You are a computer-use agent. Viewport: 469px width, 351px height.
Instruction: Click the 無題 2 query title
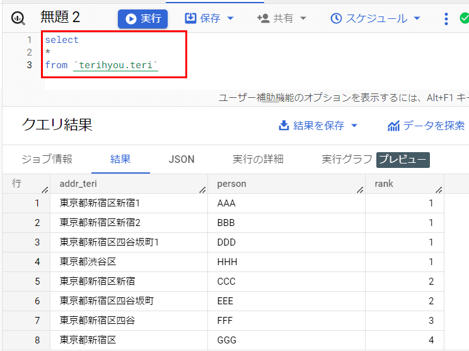pos(60,17)
